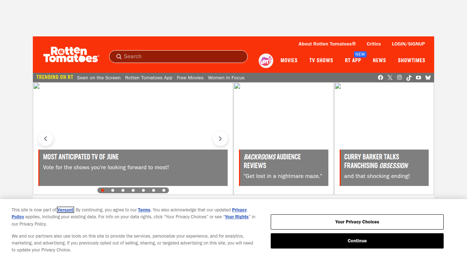Click into the Search field
This screenshot has width=467, height=262.
(x=178, y=56)
